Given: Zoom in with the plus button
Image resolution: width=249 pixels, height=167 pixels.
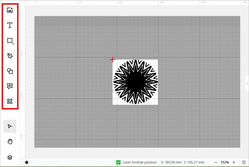Looking at the screenshot, I should pyautogui.click(x=234, y=162).
